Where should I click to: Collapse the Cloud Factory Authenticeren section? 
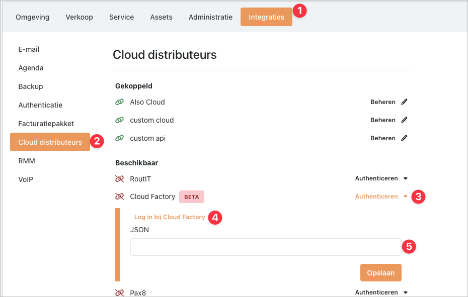tap(381, 196)
